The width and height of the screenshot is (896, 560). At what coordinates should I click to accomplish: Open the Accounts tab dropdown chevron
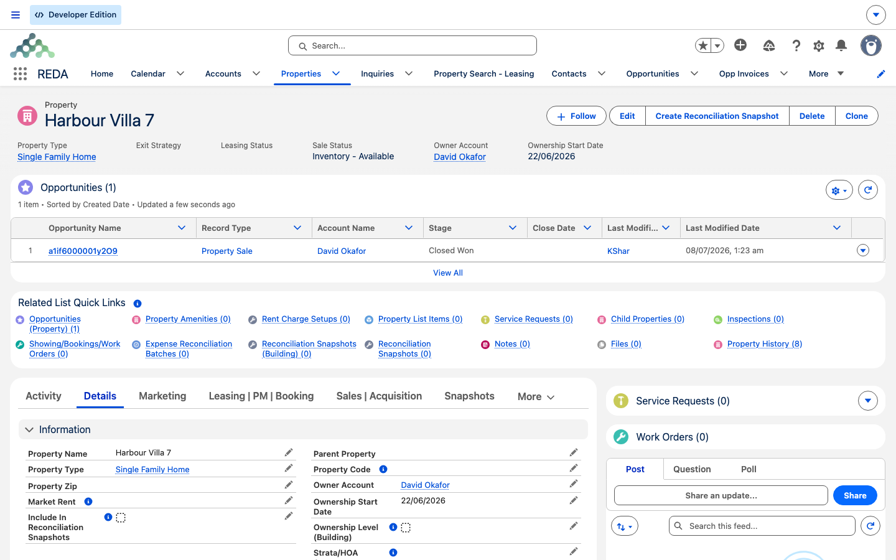(256, 73)
